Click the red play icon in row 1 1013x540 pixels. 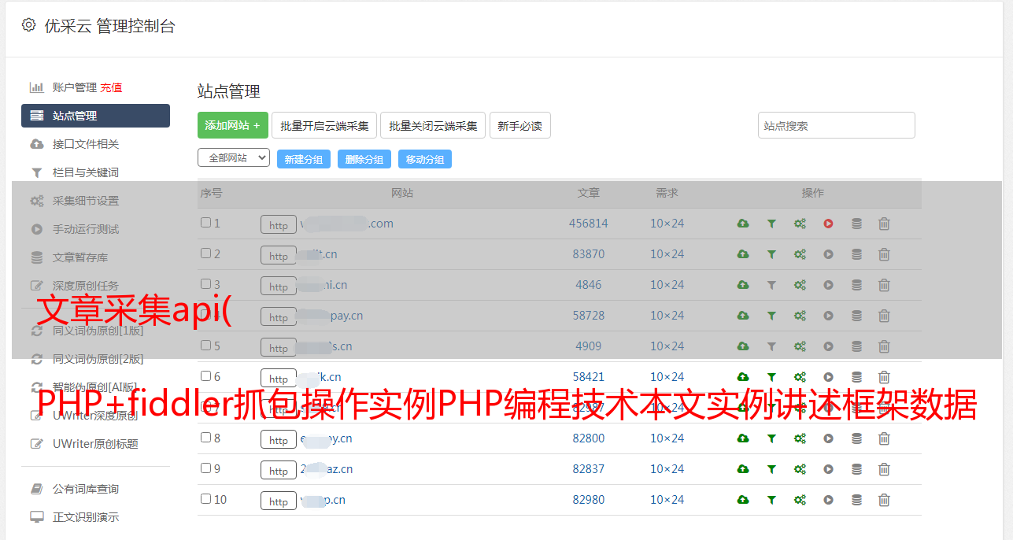(828, 224)
